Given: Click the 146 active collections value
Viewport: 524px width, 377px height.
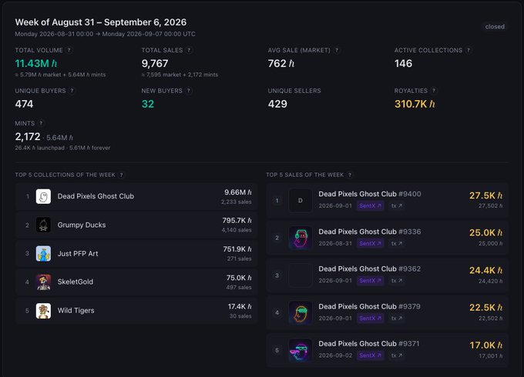Looking at the screenshot, I should [403, 63].
